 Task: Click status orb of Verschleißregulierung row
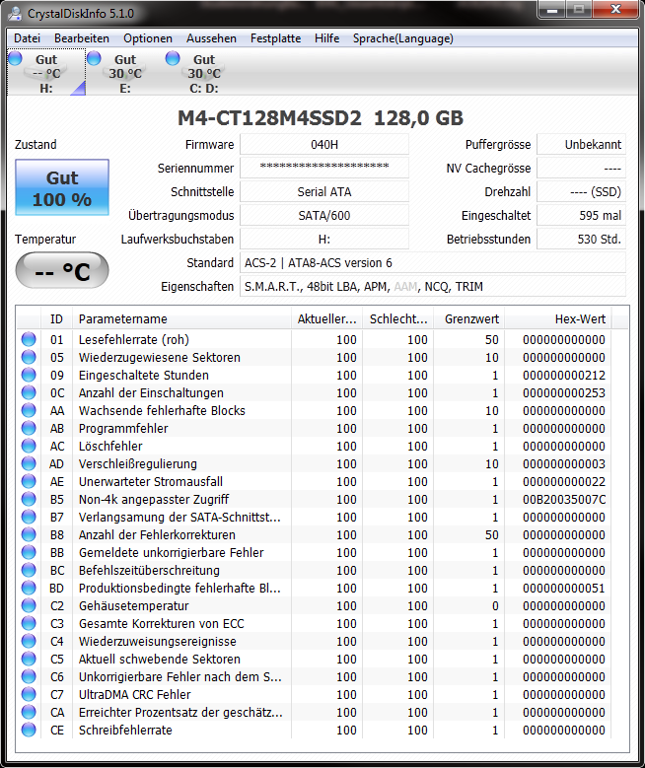tap(29, 463)
